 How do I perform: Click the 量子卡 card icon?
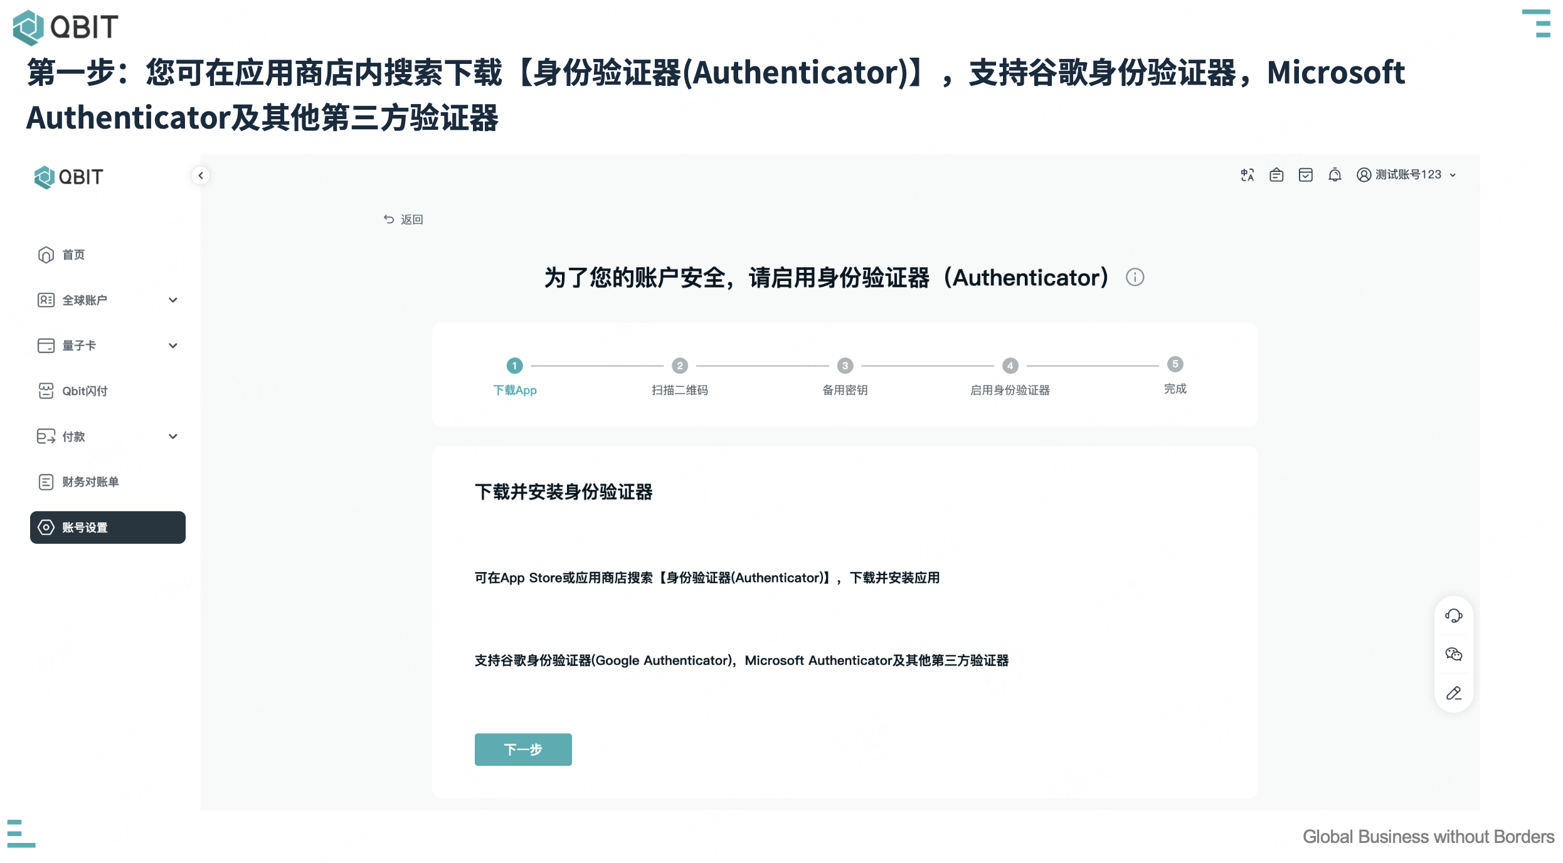click(46, 346)
